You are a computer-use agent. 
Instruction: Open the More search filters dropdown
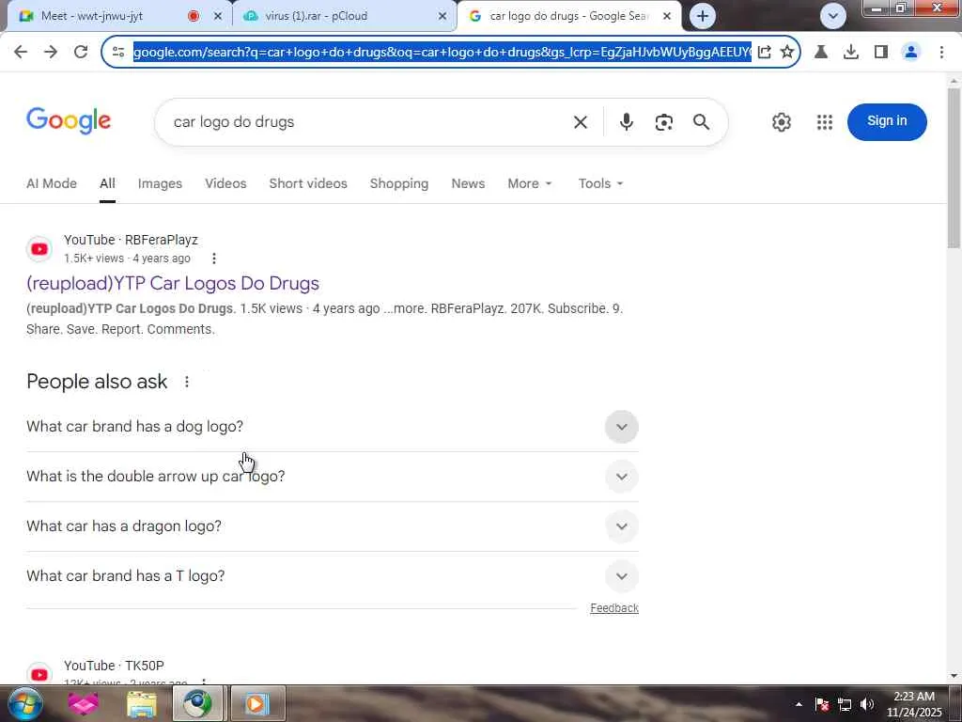point(530,183)
